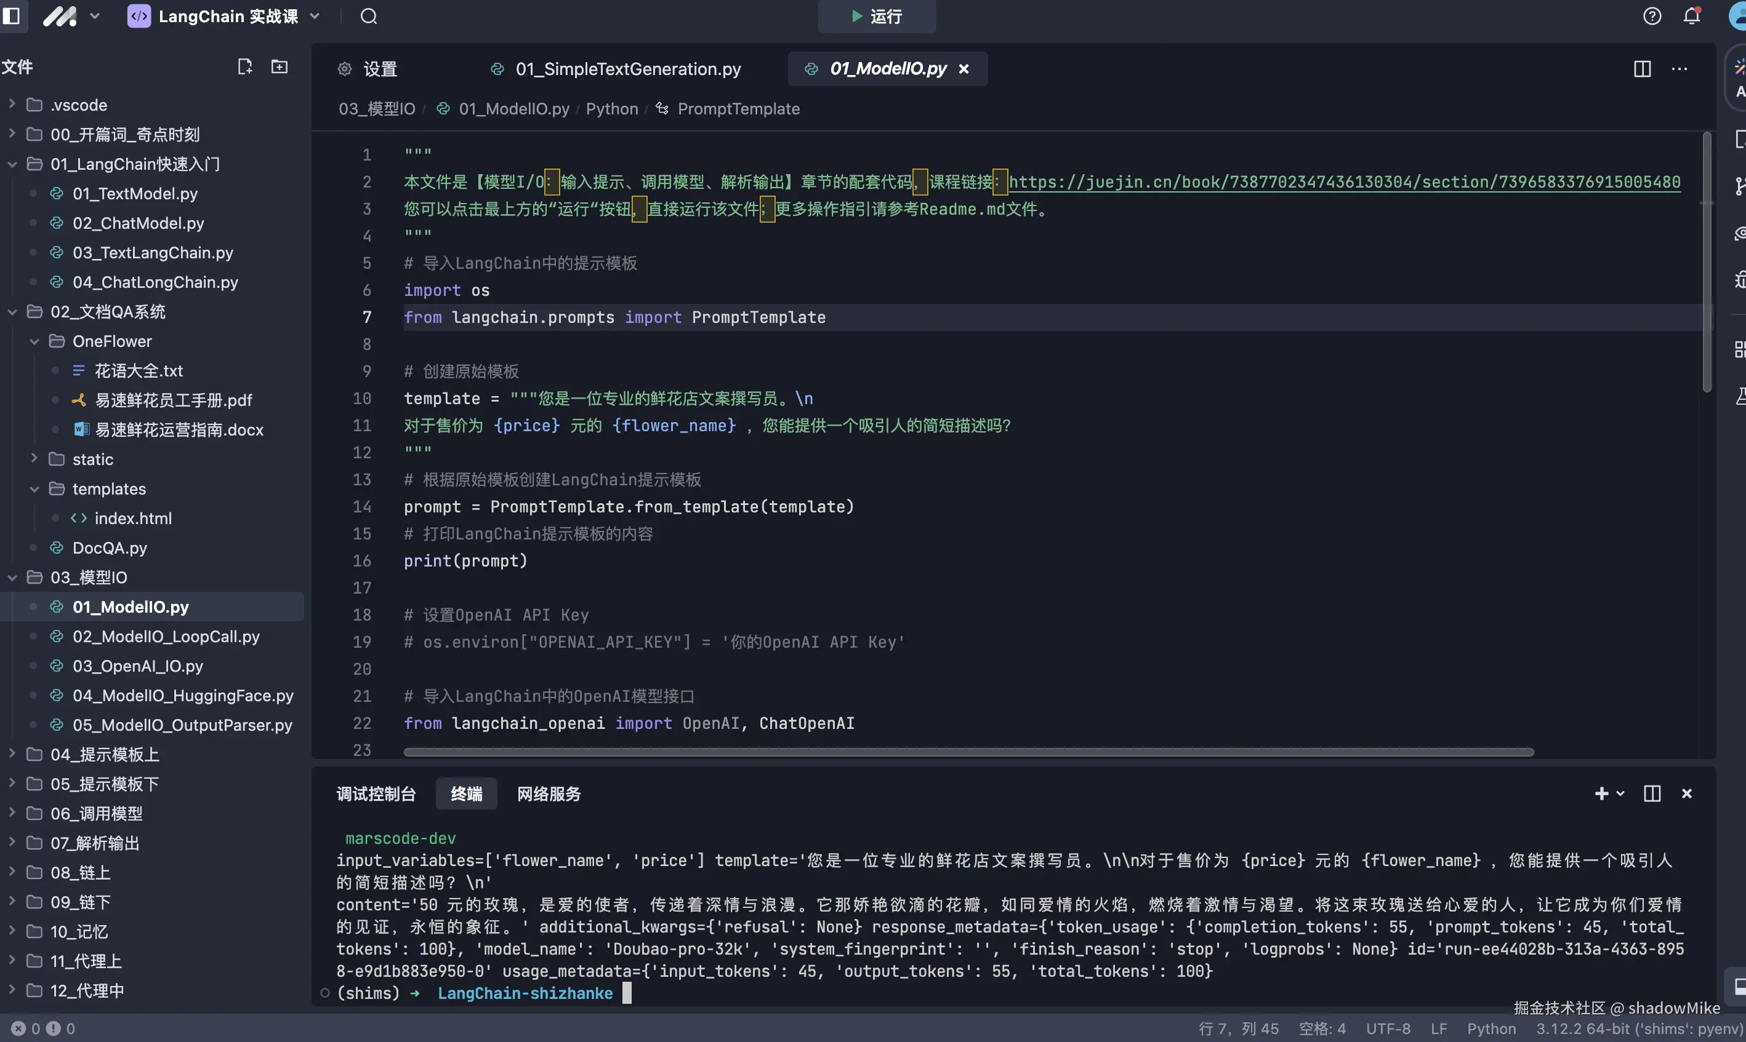Open the help question mark icon
Viewport: 1746px width, 1042px height.
[1652, 16]
